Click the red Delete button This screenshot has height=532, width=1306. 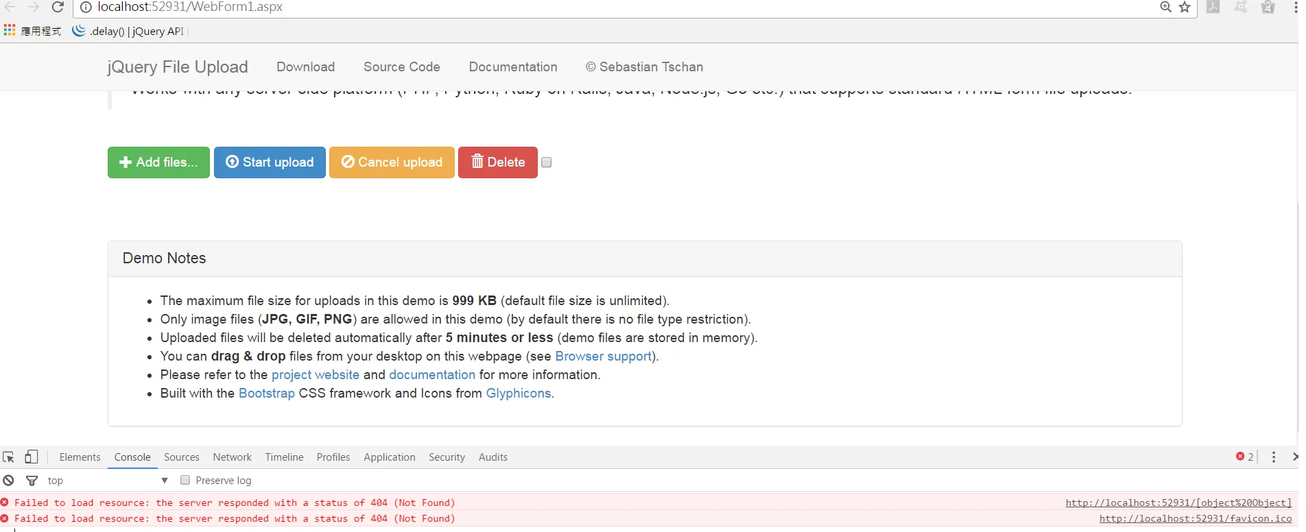[x=498, y=162]
